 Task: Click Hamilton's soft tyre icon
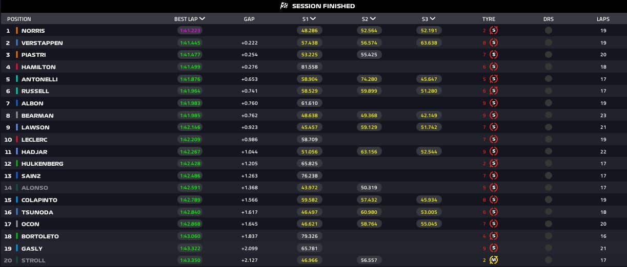[x=494, y=67]
